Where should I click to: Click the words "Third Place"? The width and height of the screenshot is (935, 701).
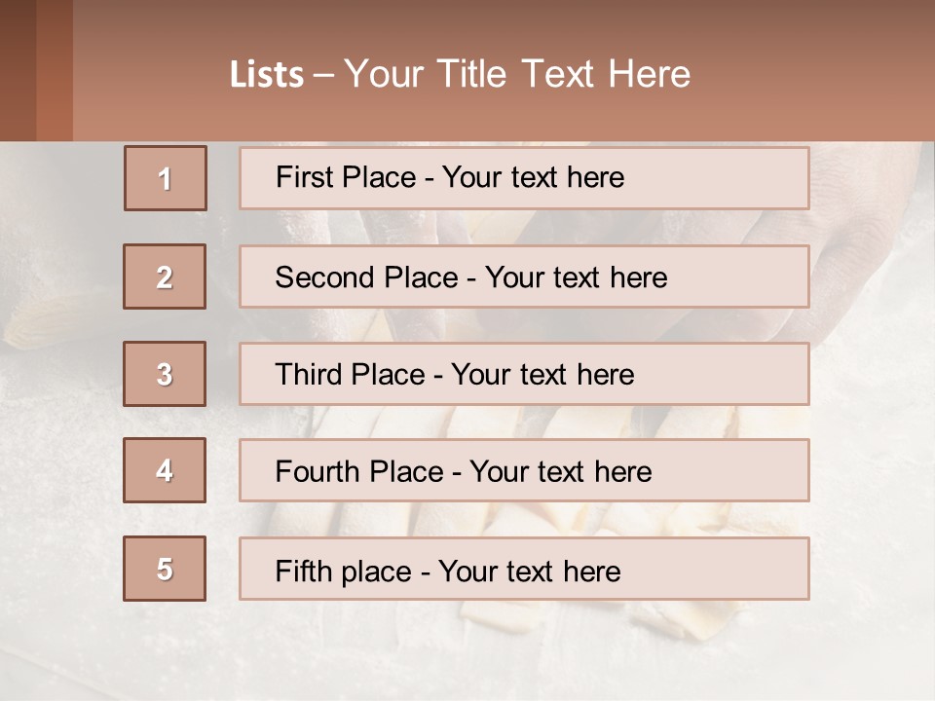(x=350, y=375)
